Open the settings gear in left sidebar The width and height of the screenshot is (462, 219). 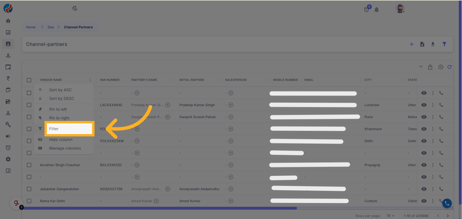[x=8, y=159]
